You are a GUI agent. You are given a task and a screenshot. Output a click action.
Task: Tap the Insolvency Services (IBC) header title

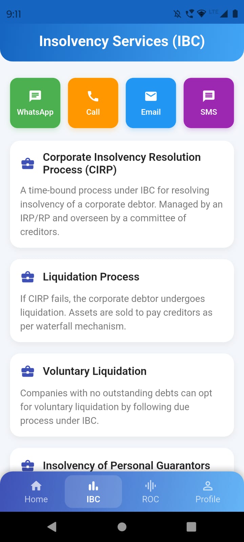tap(122, 41)
